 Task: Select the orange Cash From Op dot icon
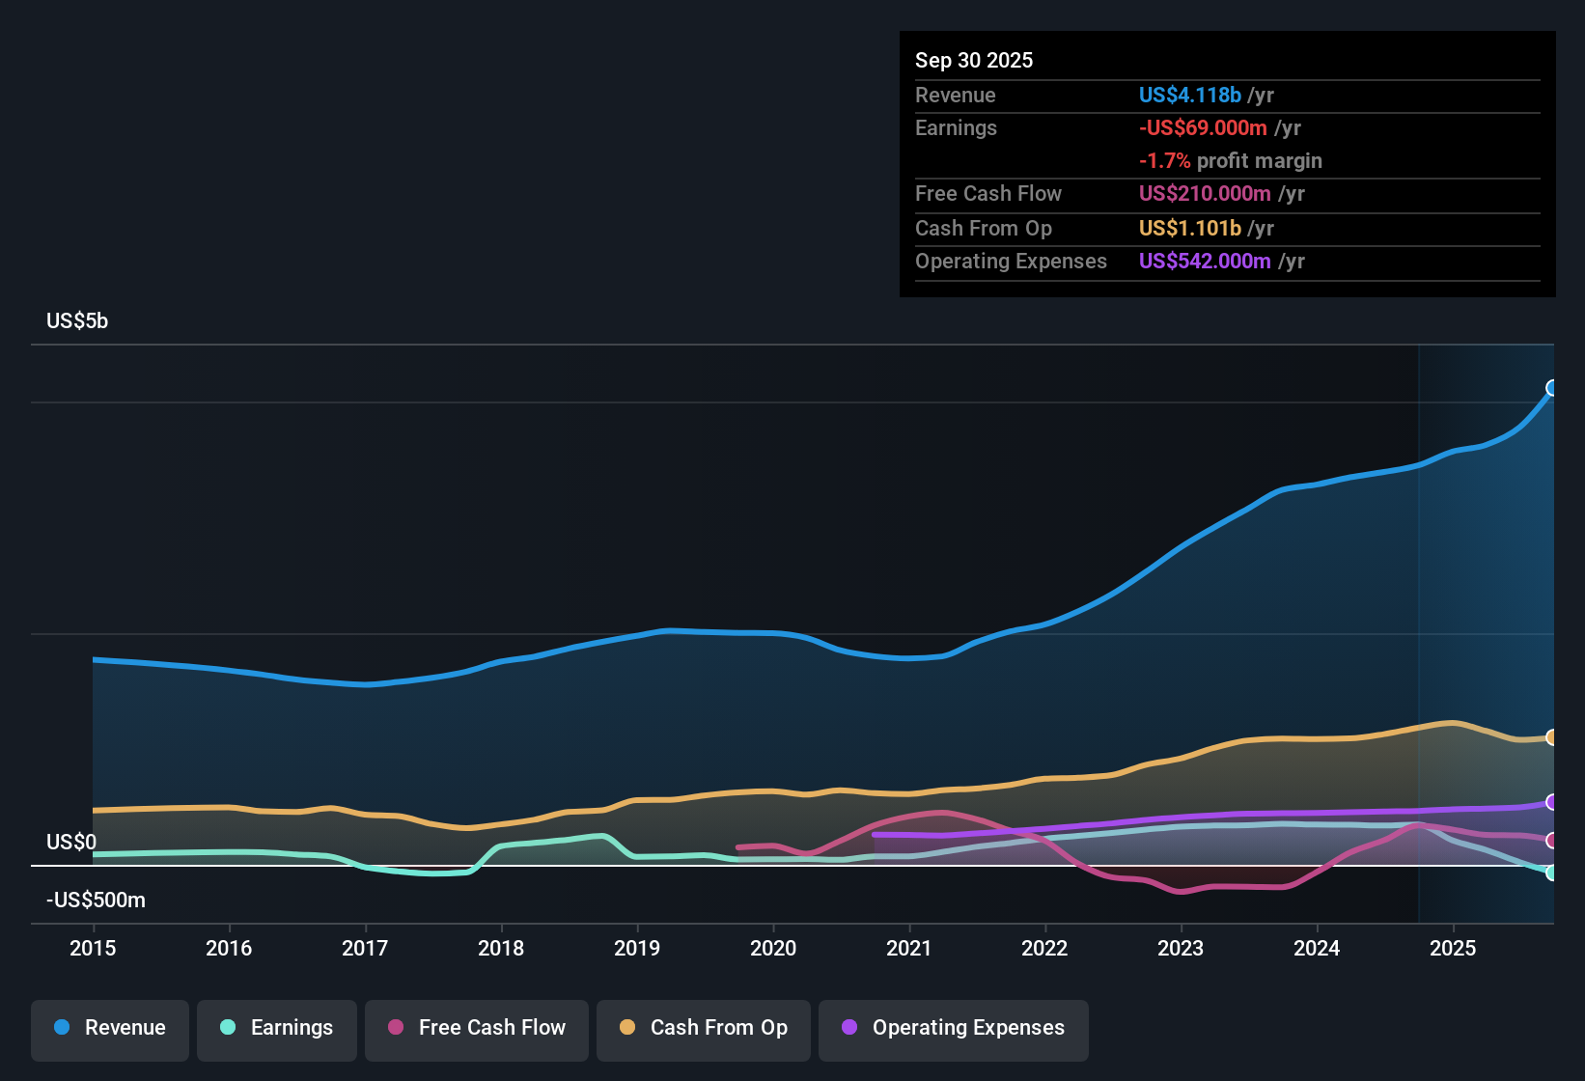point(626,1028)
